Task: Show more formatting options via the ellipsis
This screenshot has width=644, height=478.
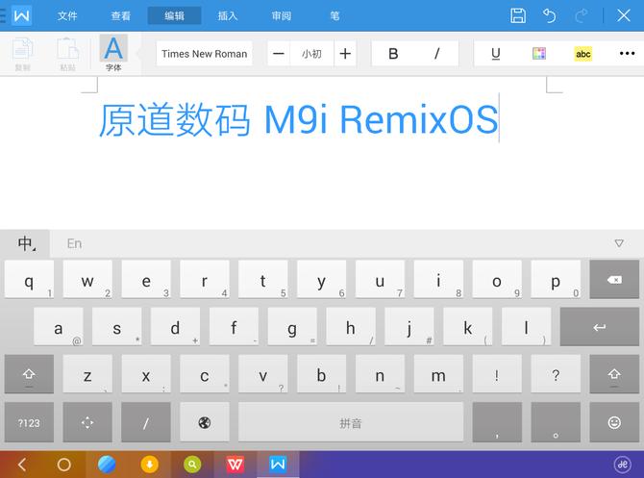Action: click(627, 54)
